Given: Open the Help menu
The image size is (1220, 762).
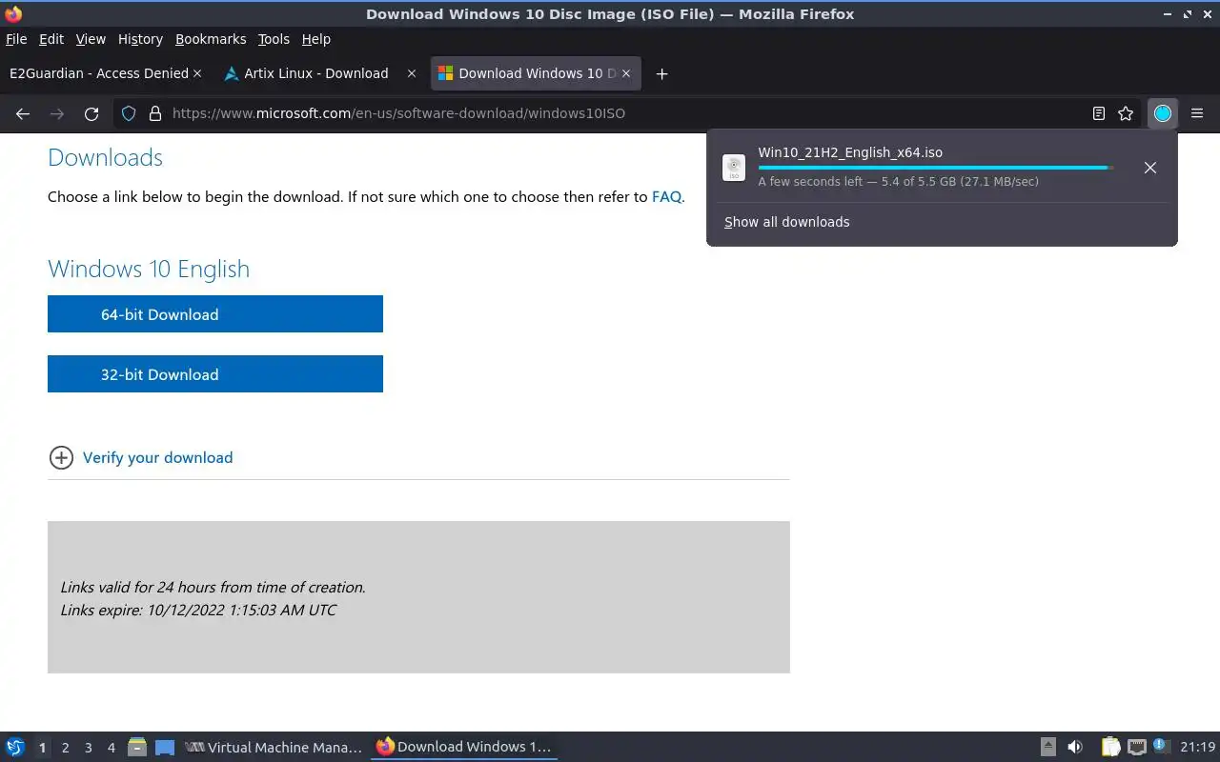Looking at the screenshot, I should pos(315,39).
